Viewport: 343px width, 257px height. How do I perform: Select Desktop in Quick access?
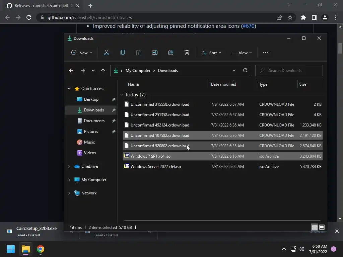tap(91, 99)
